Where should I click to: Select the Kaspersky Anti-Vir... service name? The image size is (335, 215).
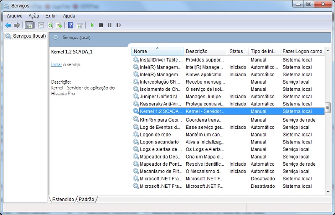[x=161, y=104]
